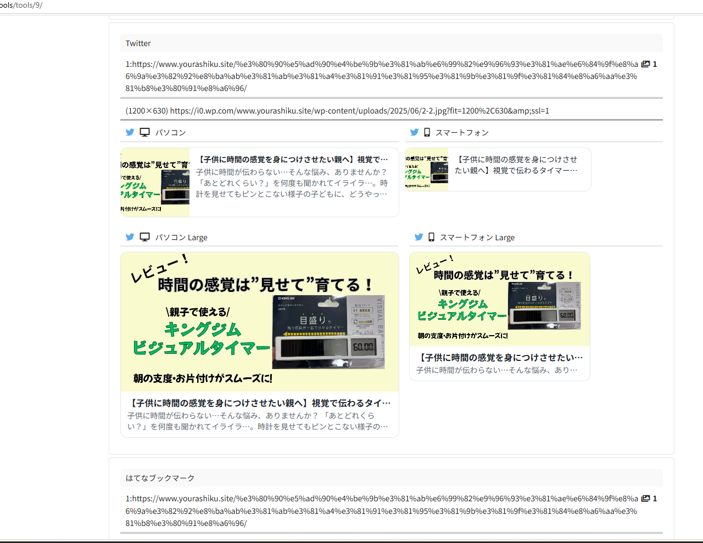Click the Twitter bird icon beside パソコン Large
703x543 pixels.
(130, 237)
